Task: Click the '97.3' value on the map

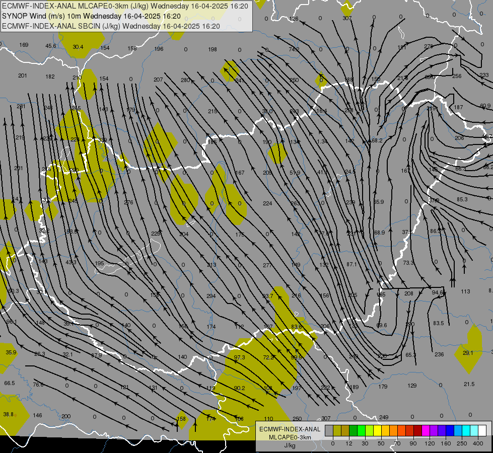Action: point(239,357)
